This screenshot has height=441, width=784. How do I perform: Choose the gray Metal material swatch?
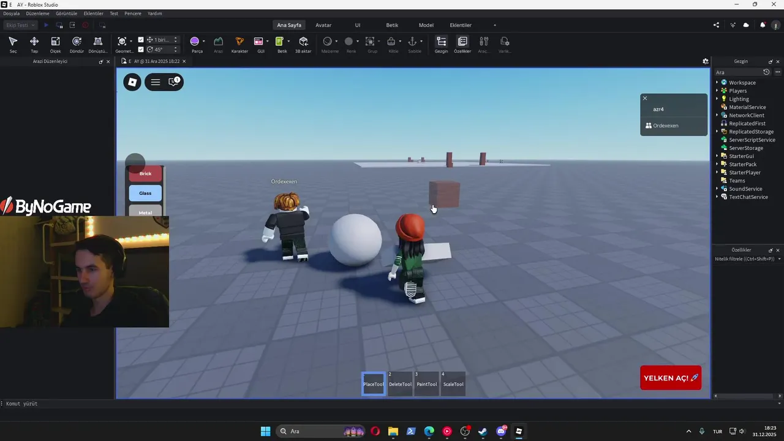point(145,211)
